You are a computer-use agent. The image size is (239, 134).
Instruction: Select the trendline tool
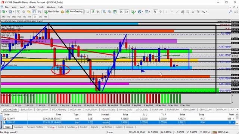coord(177,12)
